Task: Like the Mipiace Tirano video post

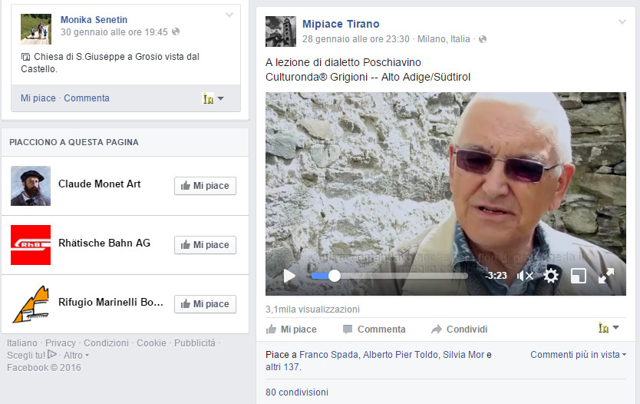Action: (292, 329)
